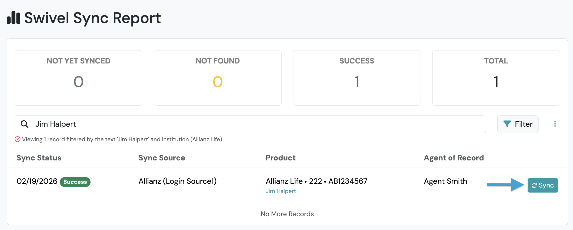Select the TOTAL summary card
Image resolution: width=573 pixels, height=230 pixels.
click(x=496, y=78)
